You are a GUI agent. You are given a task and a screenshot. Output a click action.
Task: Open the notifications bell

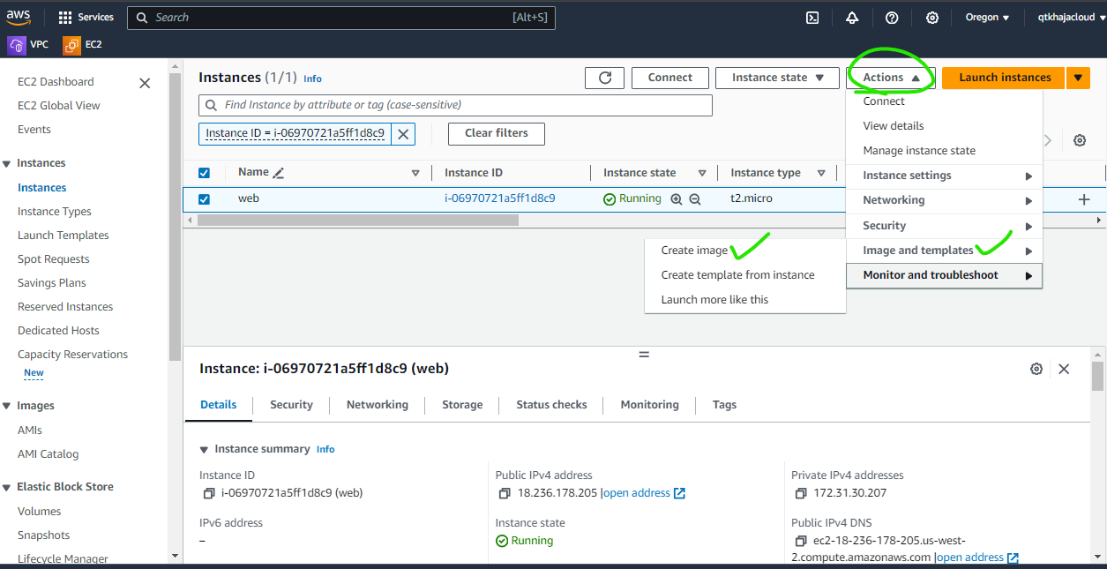[852, 17]
